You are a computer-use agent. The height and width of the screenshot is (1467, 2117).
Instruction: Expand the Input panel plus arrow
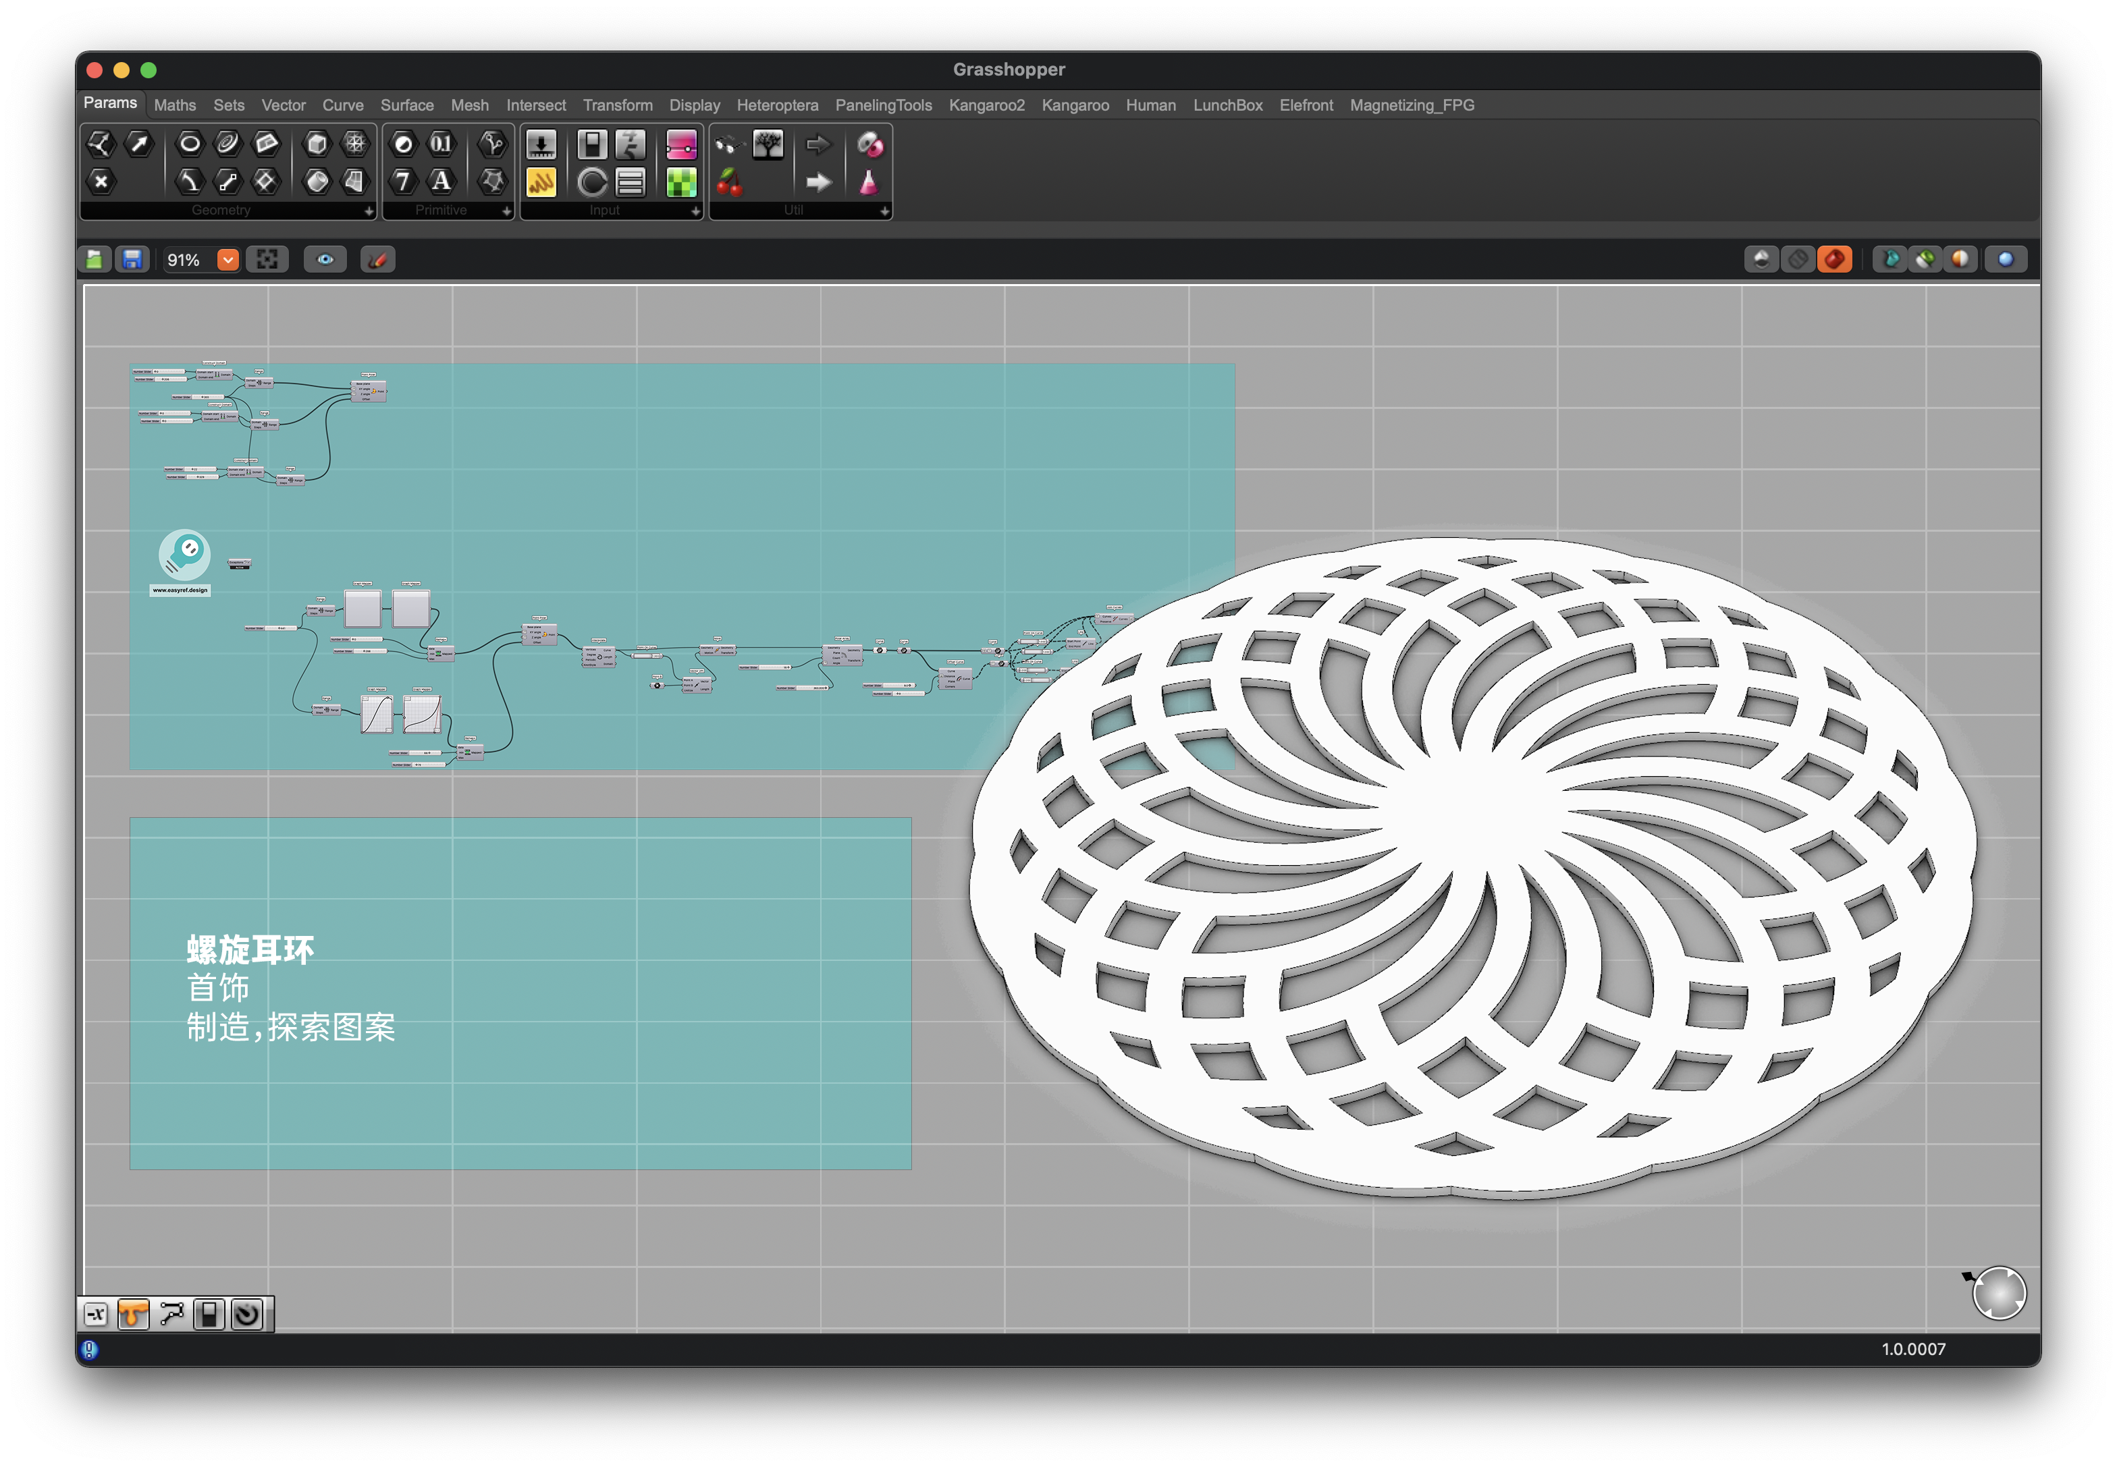(695, 211)
